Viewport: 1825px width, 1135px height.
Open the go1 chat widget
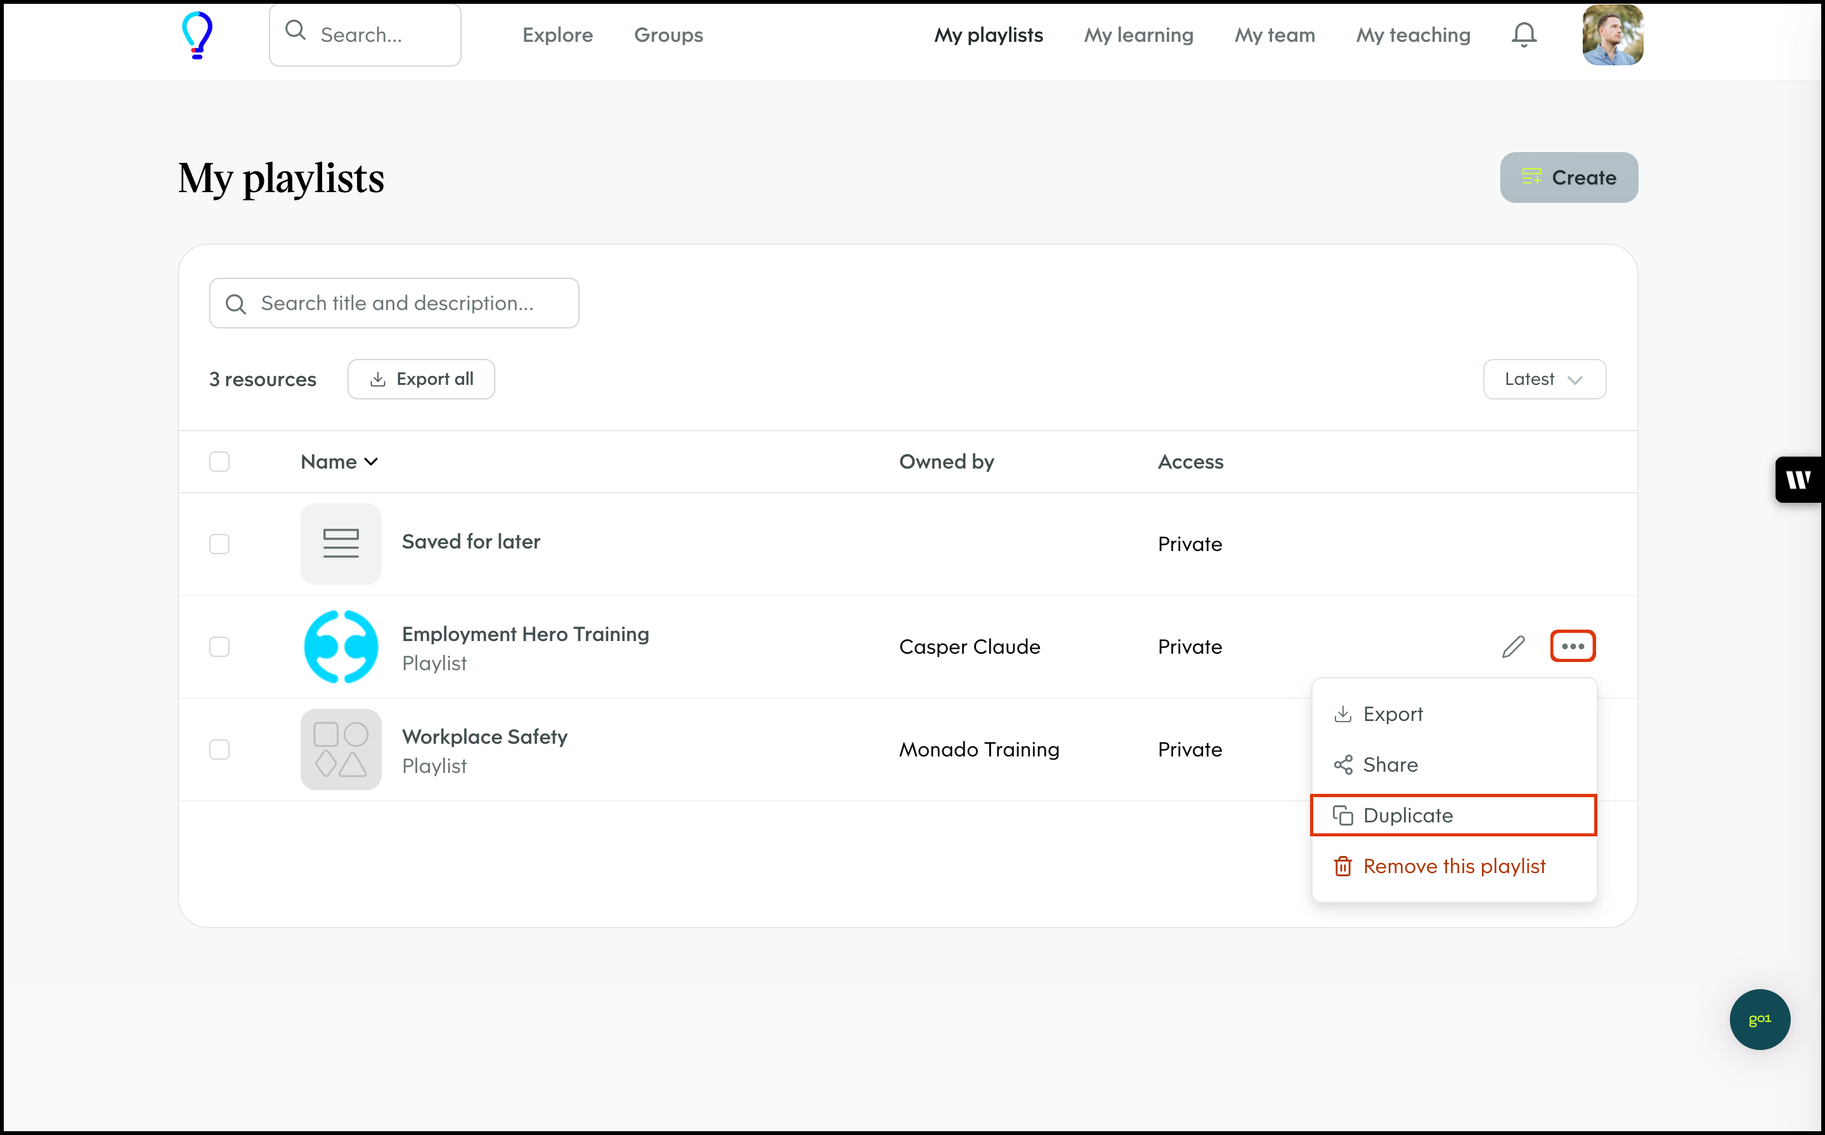[1759, 1019]
